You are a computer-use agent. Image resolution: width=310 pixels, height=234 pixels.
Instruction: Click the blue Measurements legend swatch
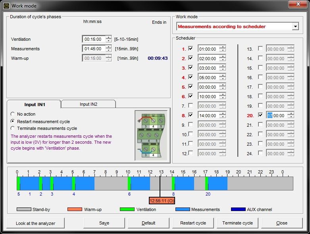pyautogui.click(x=182, y=209)
